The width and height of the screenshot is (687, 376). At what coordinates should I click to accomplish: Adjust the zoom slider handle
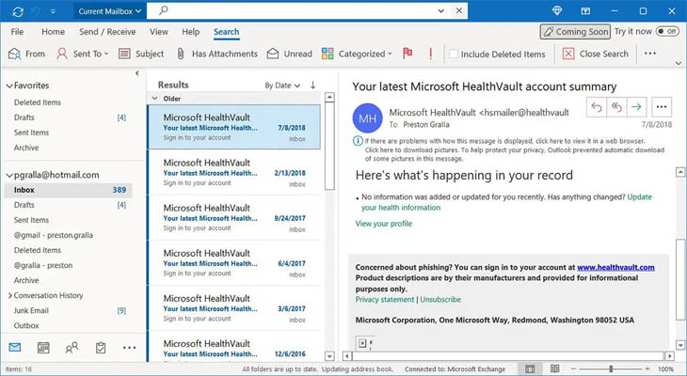pos(611,369)
